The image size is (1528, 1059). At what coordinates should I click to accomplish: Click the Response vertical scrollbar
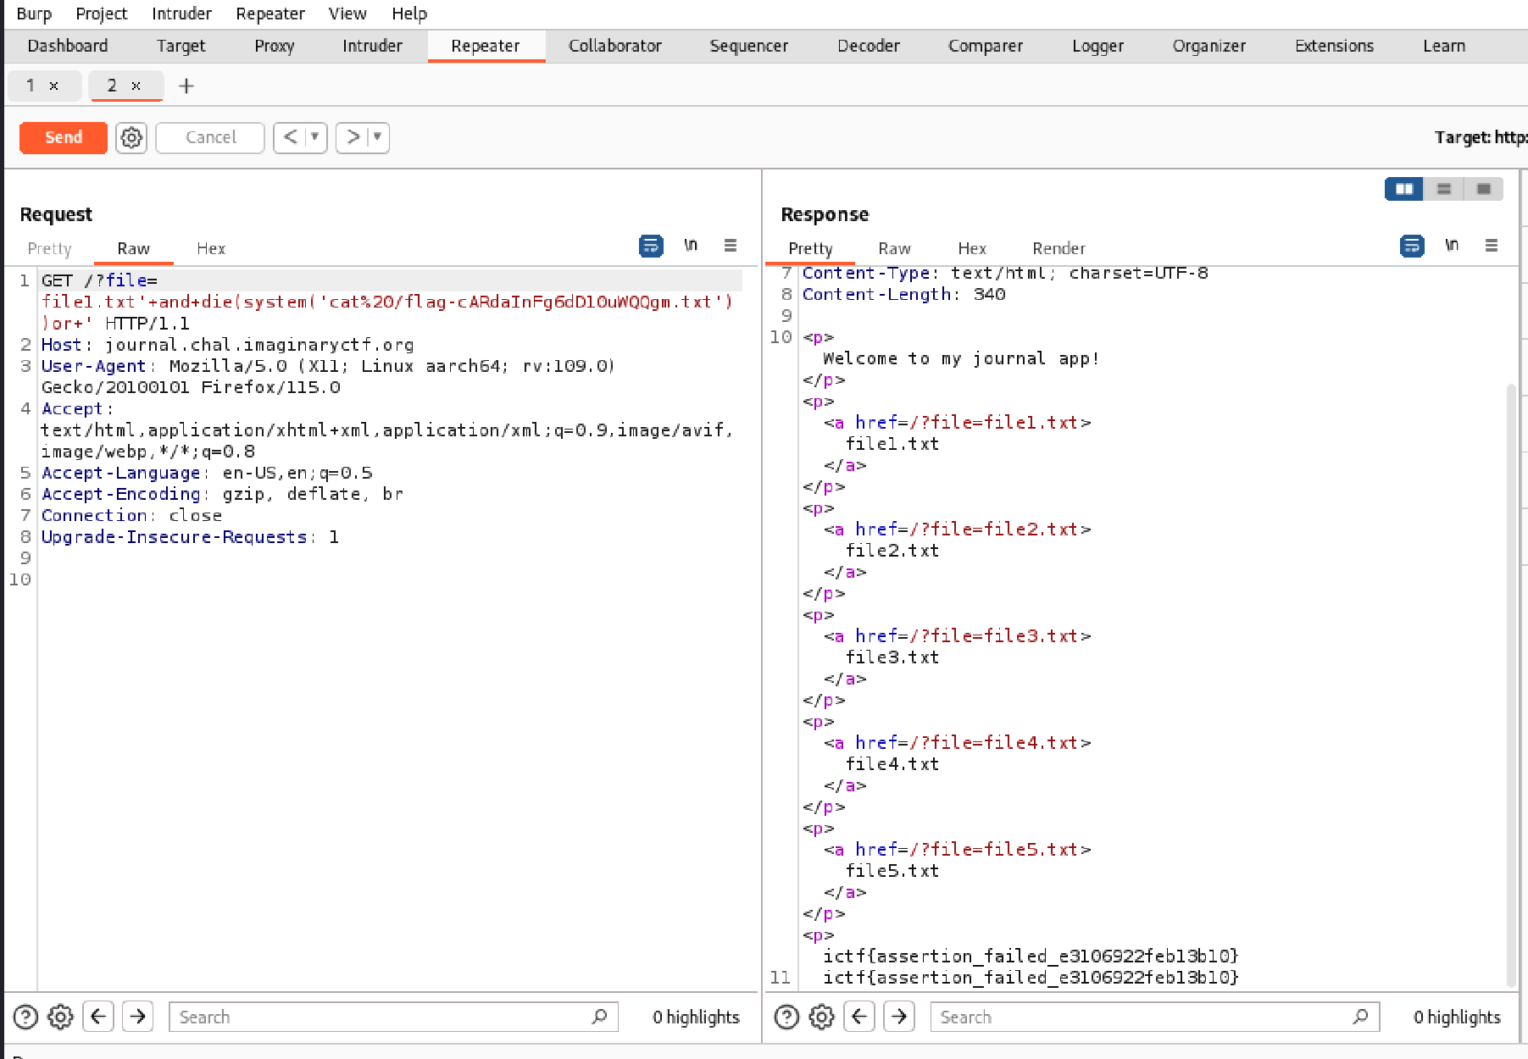[1511, 685]
